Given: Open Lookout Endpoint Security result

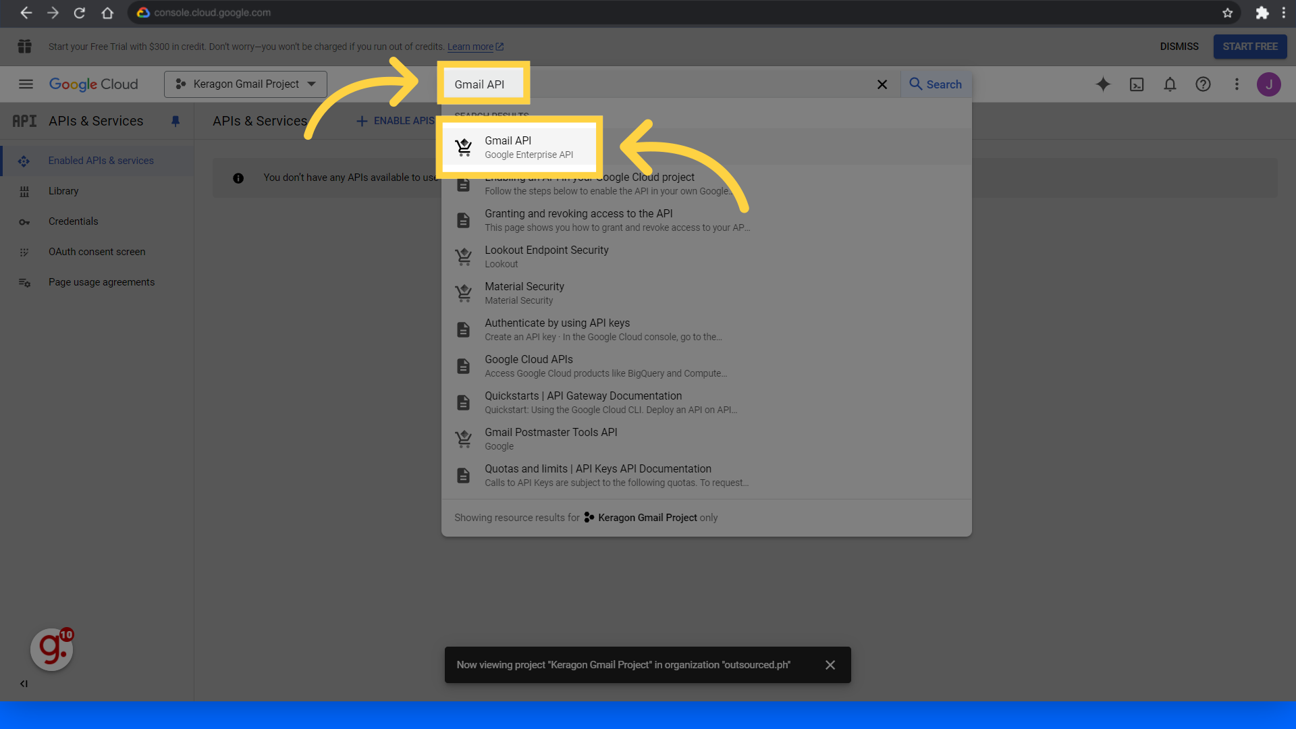Looking at the screenshot, I should (706, 256).
